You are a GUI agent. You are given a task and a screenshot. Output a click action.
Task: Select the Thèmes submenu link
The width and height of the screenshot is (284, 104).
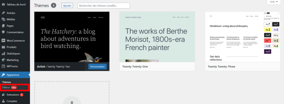[7, 82]
